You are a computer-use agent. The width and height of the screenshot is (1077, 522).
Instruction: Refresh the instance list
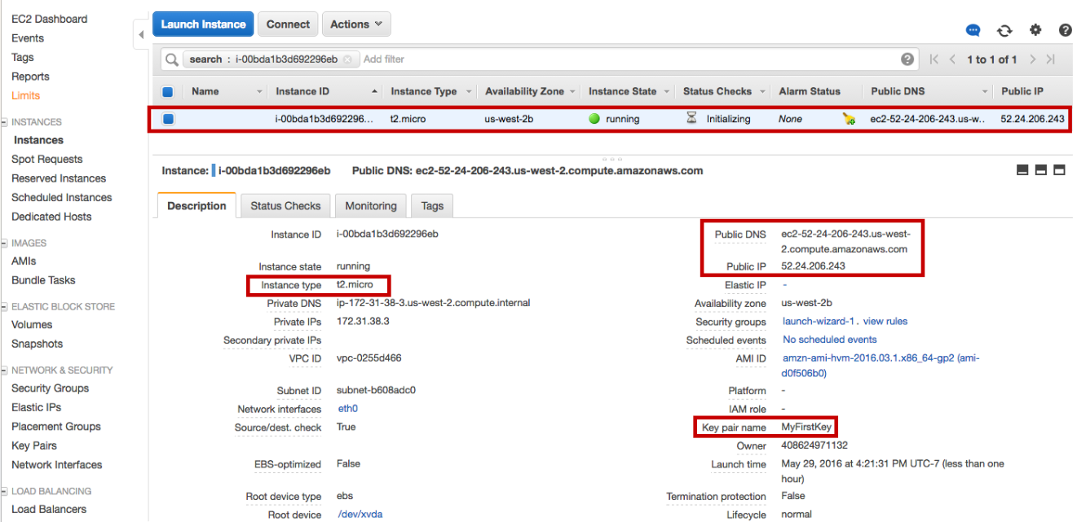[x=1004, y=30]
